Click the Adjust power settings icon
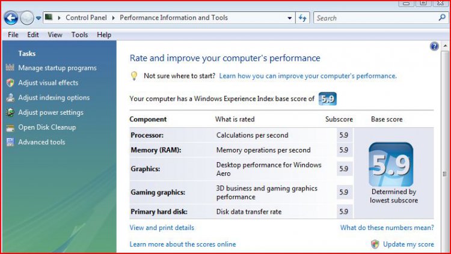 click(10, 112)
